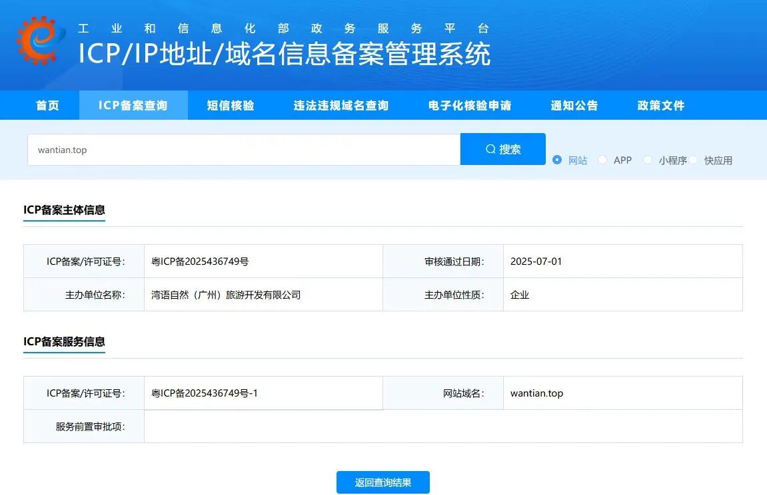This screenshot has height=495, width=767.
Task: Go to 违法违规域名查询 tab
Action: [341, 105]
